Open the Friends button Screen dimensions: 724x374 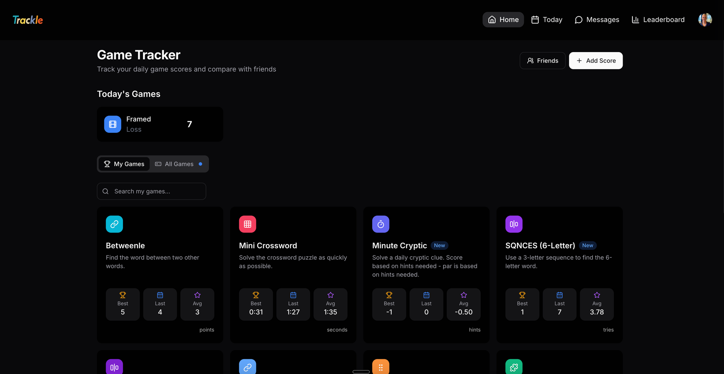pyautogui.click(x=542, y=61)
